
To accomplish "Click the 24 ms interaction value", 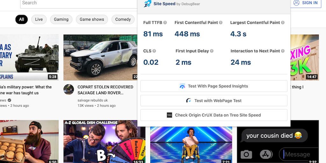I will click(241, 62).
